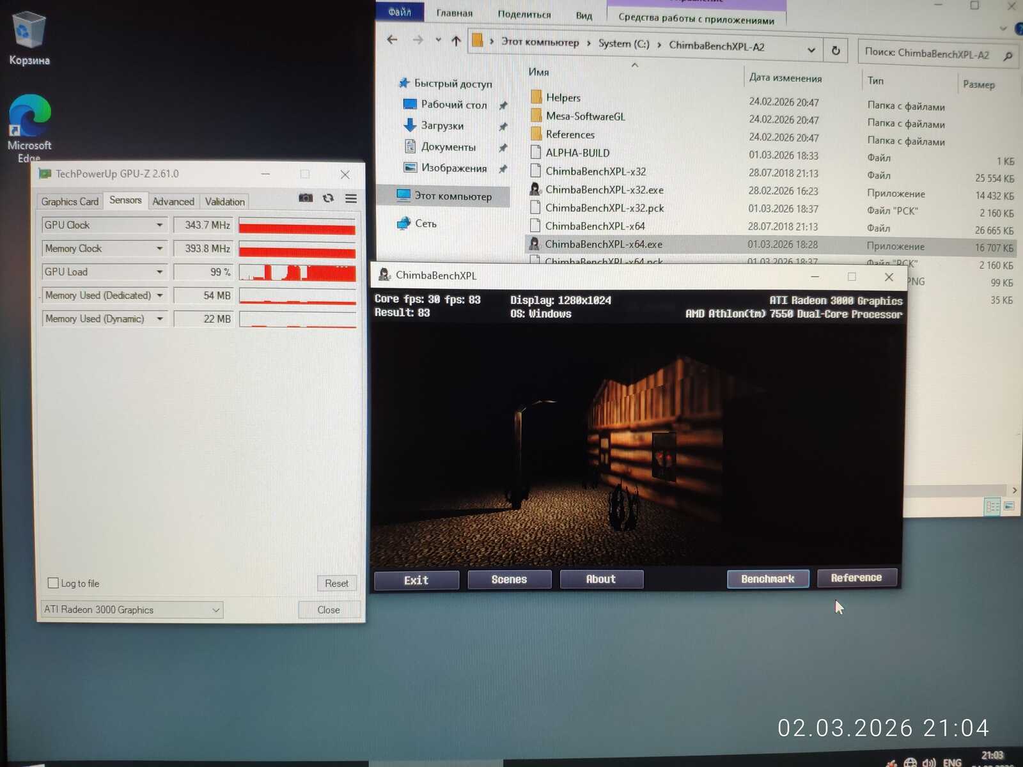Open the recent locations dropdown in Explorer
Image resolution: width=1023 pixels, height=767 pixels.
[x=438, y=40]
